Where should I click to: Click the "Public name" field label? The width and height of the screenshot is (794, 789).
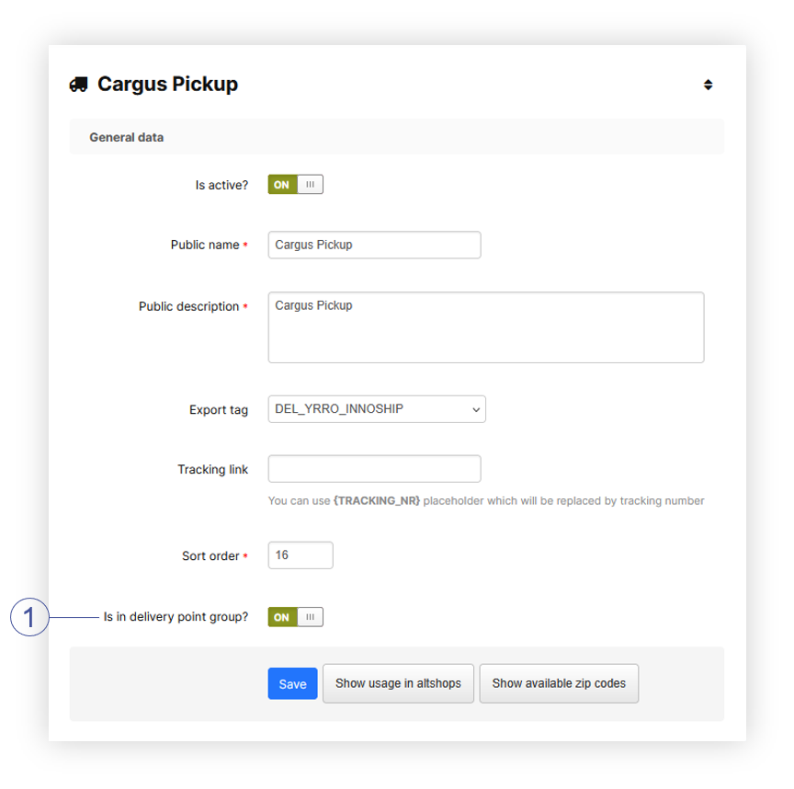coord(205,246)
